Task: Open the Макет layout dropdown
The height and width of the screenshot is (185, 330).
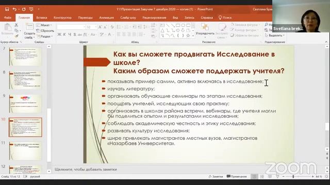Action: pyautogui.click(x=44, y=25)
